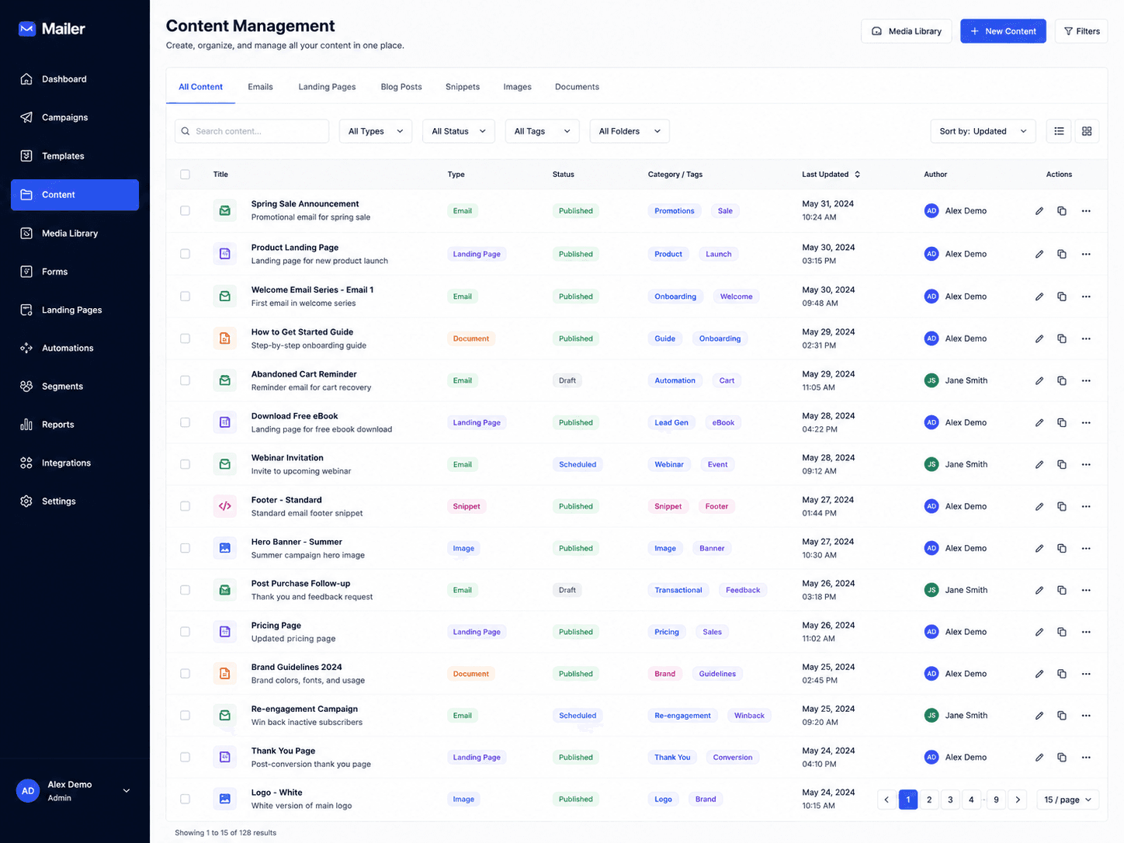Viewport: 1124px width, 843px height.
Task: Duplicate Brand Guidelines 2024 document
Action: point(1062,674)
